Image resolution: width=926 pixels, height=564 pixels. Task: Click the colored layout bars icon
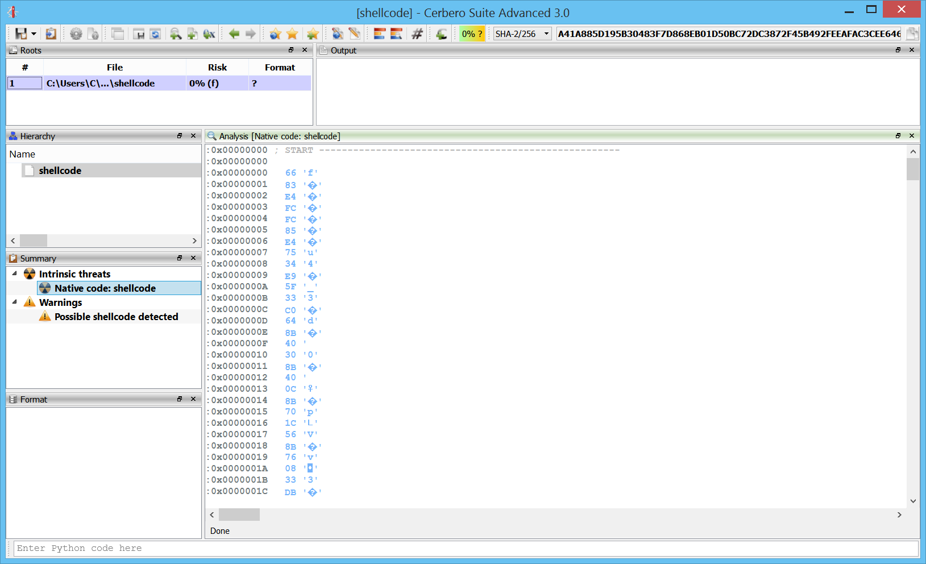(379, 34)
